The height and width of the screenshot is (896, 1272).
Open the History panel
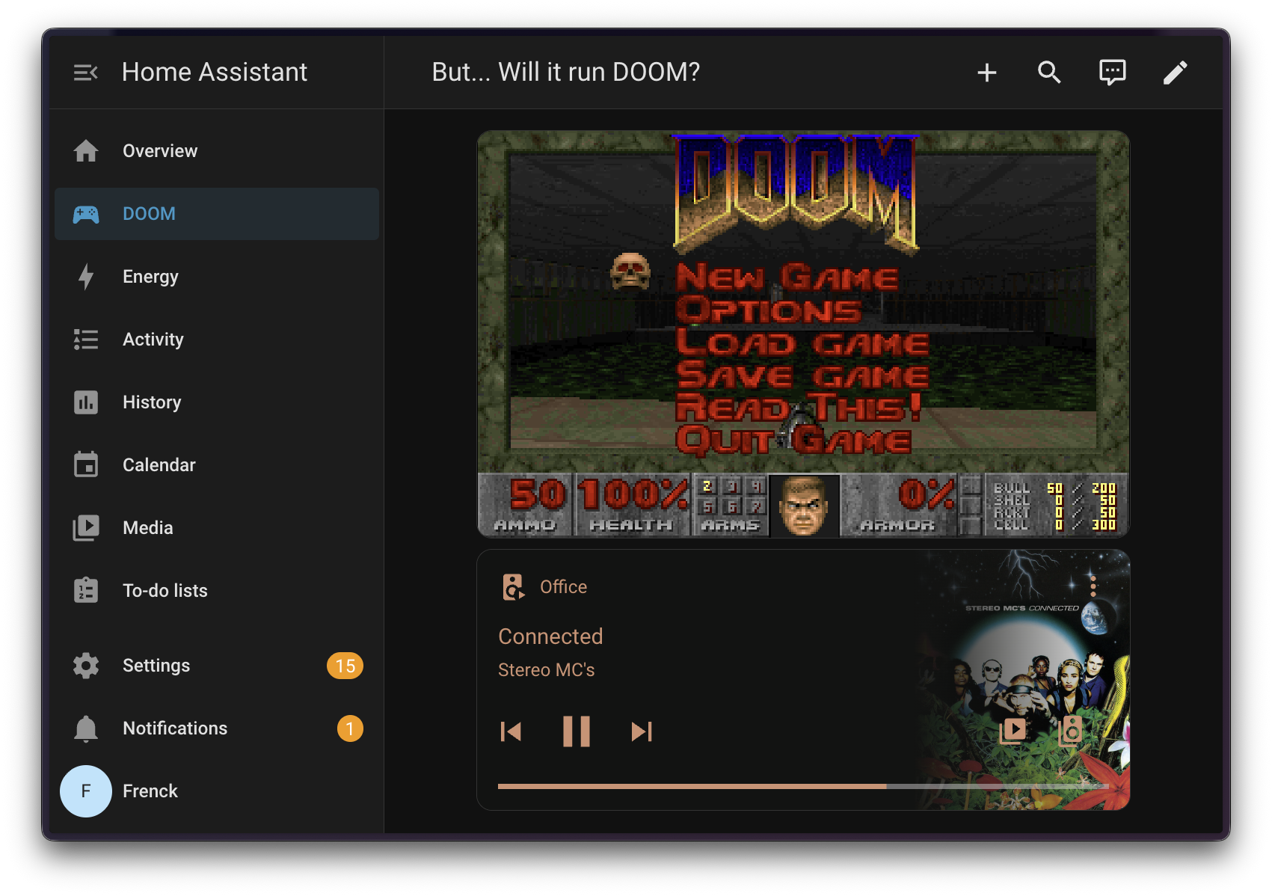(x=217, y=402)
